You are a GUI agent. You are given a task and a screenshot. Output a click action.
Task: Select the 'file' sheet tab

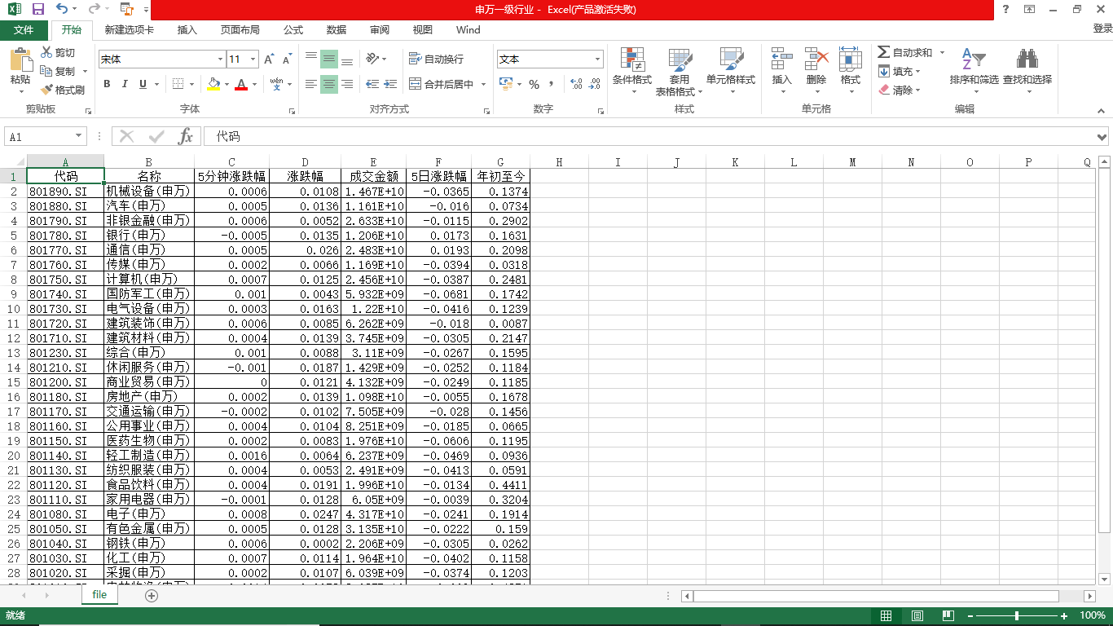pyautogui.click(x=99, y=595)
